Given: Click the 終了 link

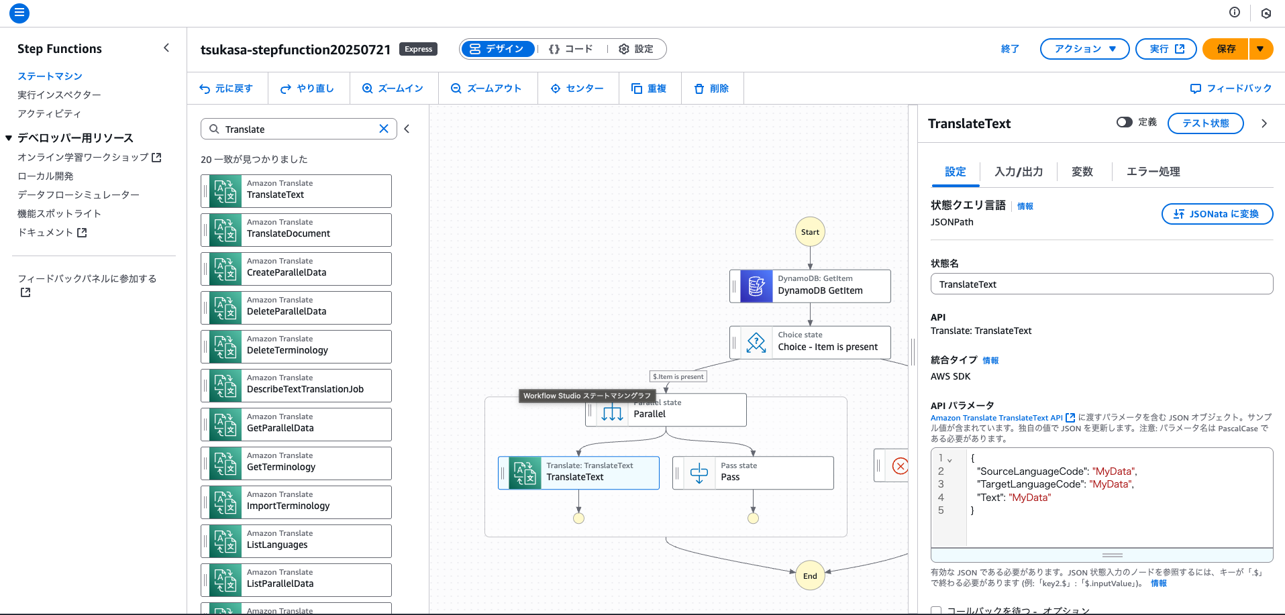Looking at the screenshot, I should coord(1010,49).
